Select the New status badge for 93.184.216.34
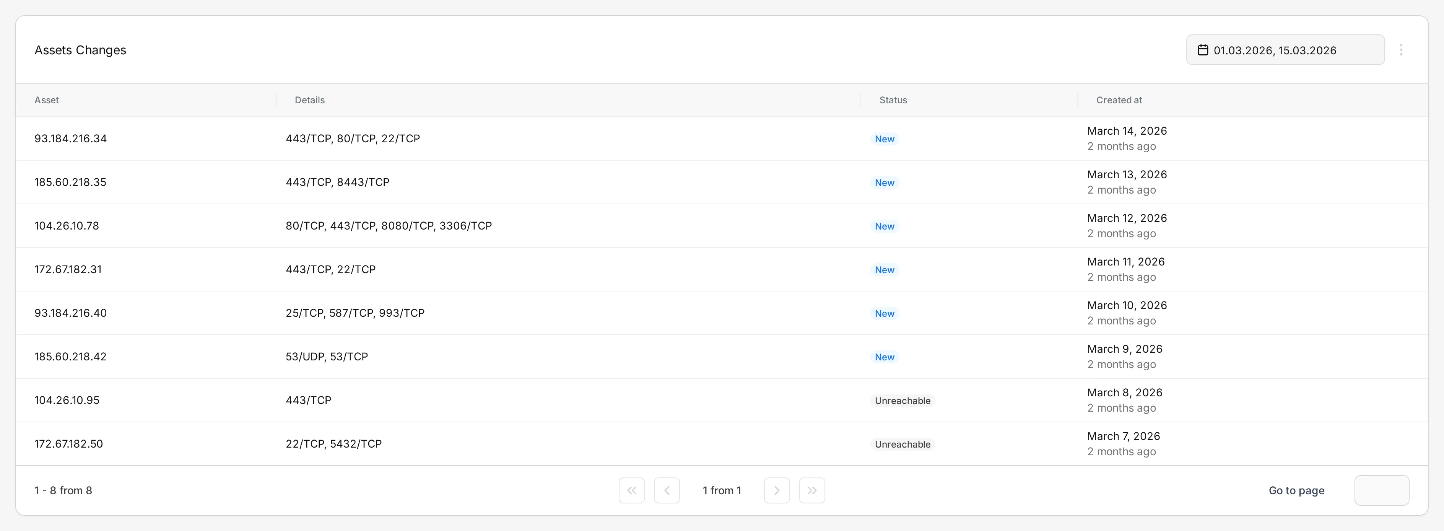 [x=885, y=138]
